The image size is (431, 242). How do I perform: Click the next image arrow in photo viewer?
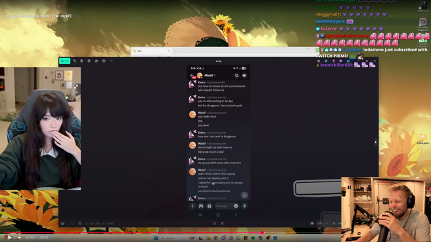(376, 142)
